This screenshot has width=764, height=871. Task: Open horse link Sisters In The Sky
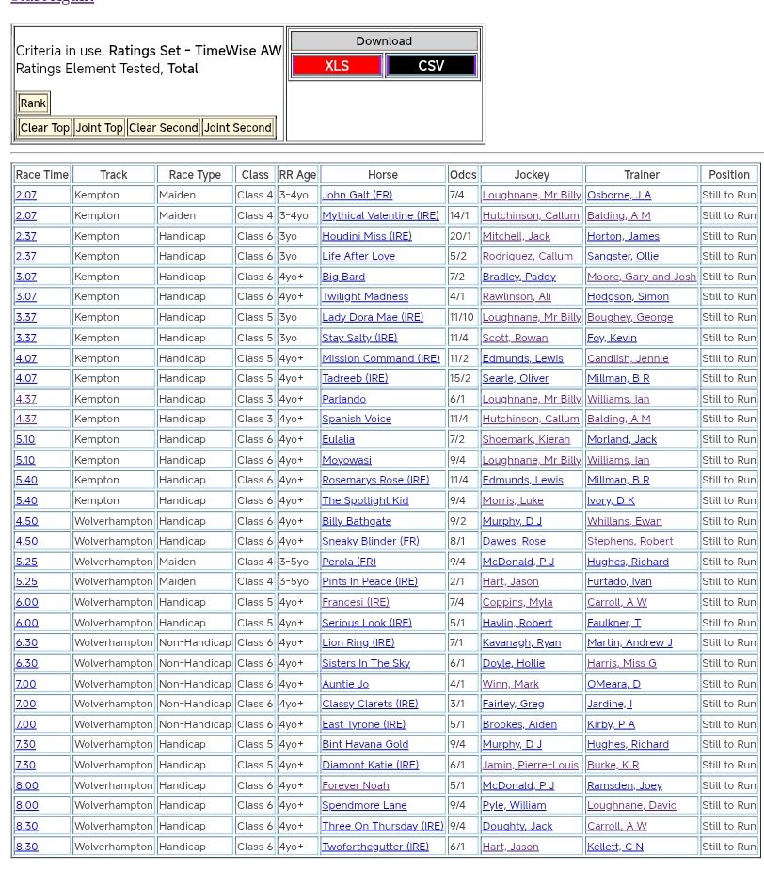(366, 663)
